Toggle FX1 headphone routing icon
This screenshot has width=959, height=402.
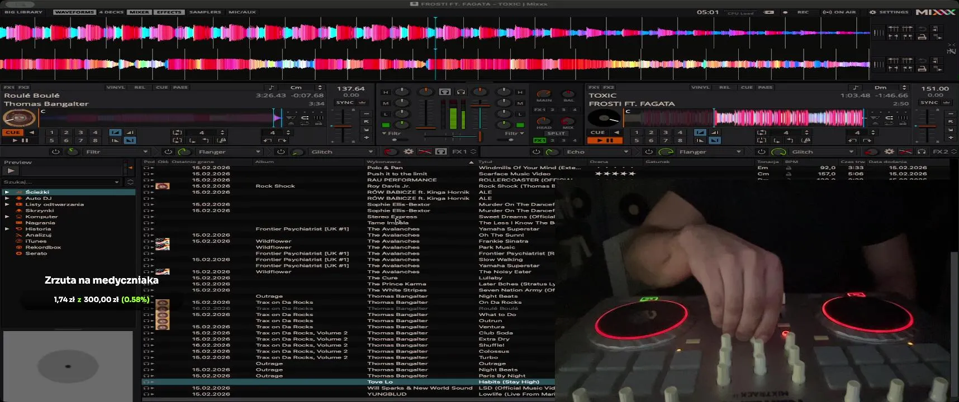click(441, 152)
